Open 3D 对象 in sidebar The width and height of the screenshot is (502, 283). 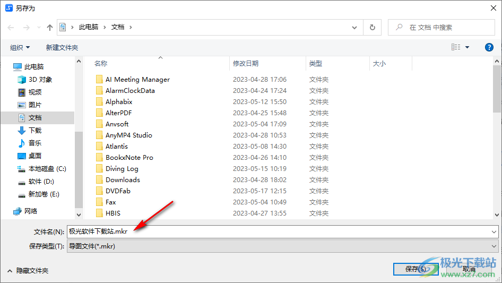coord(40,80)
